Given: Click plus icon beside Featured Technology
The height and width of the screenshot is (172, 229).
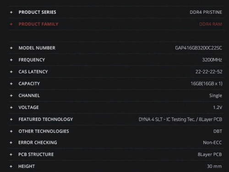Looking at the screenshot, I should pos(11,120).
